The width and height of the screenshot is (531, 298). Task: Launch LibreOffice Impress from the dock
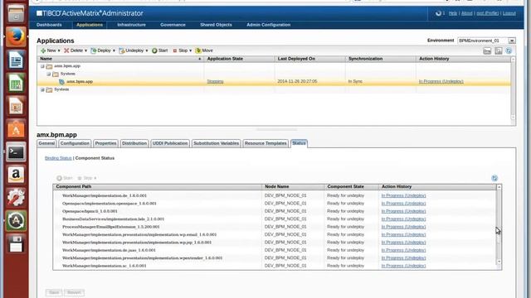16,106
